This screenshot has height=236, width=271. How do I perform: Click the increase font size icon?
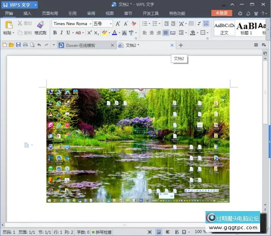pyautogui.click(x=118, y=24)
